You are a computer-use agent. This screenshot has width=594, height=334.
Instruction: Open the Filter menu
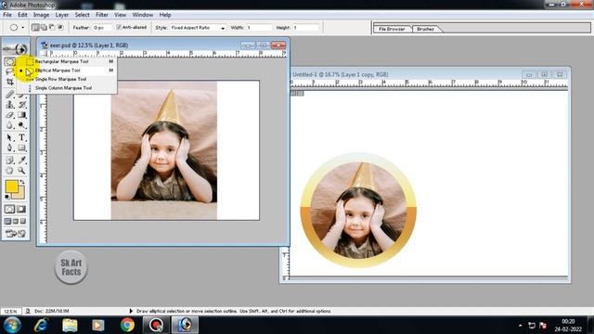coord(102,15)
